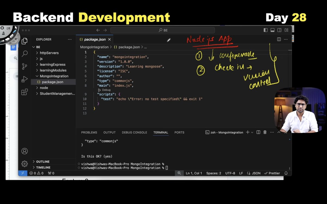The height and width of the screenshot is (204, 327).
Task: Expand the StudentManagemen... folder
Action: coord(53,94)
